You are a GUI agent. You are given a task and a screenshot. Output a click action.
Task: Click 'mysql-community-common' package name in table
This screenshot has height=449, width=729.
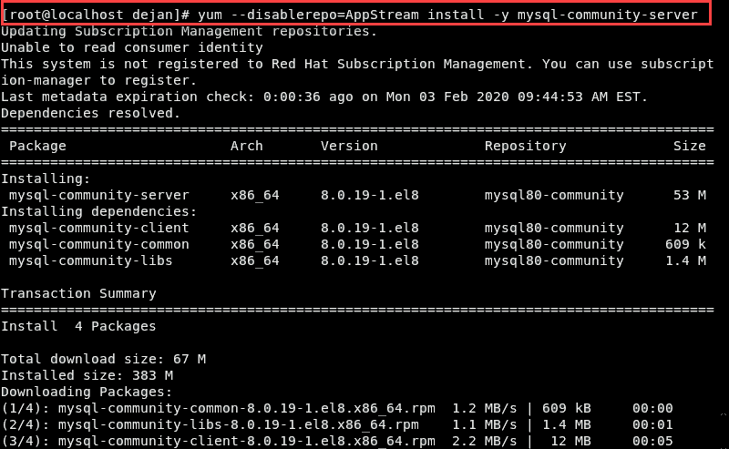99,244
